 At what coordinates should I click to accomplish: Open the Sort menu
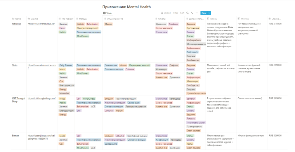coord(182,13)
